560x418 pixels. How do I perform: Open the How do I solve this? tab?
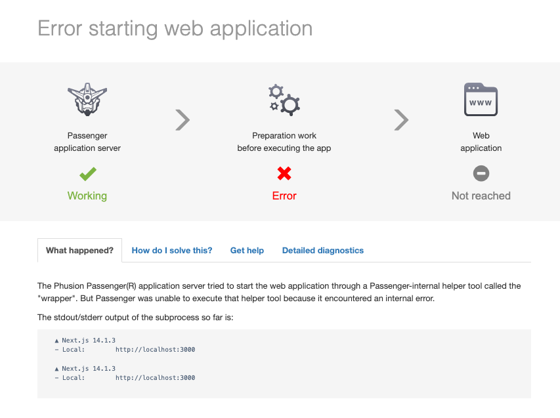tap(172, 251)
